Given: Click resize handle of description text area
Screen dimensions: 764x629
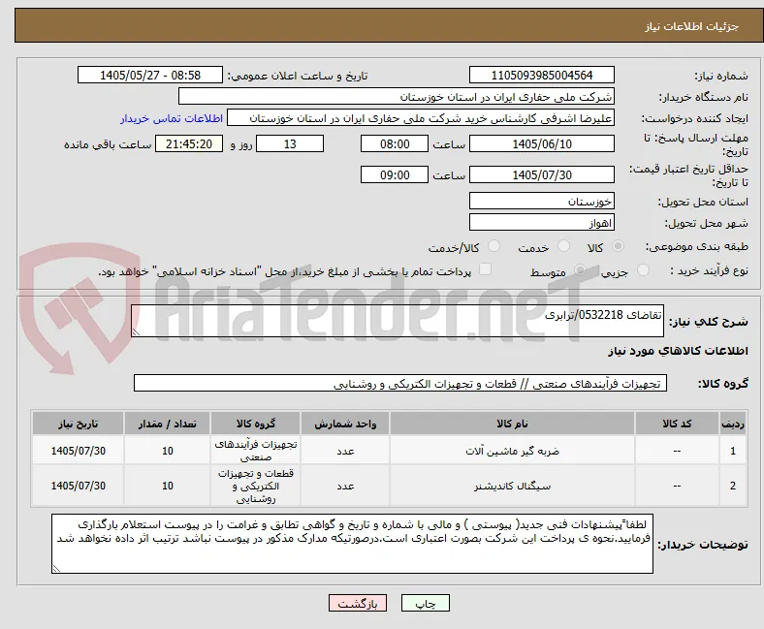Looking at the screenshot, I should pyautogui.click(x=136, y=331).
